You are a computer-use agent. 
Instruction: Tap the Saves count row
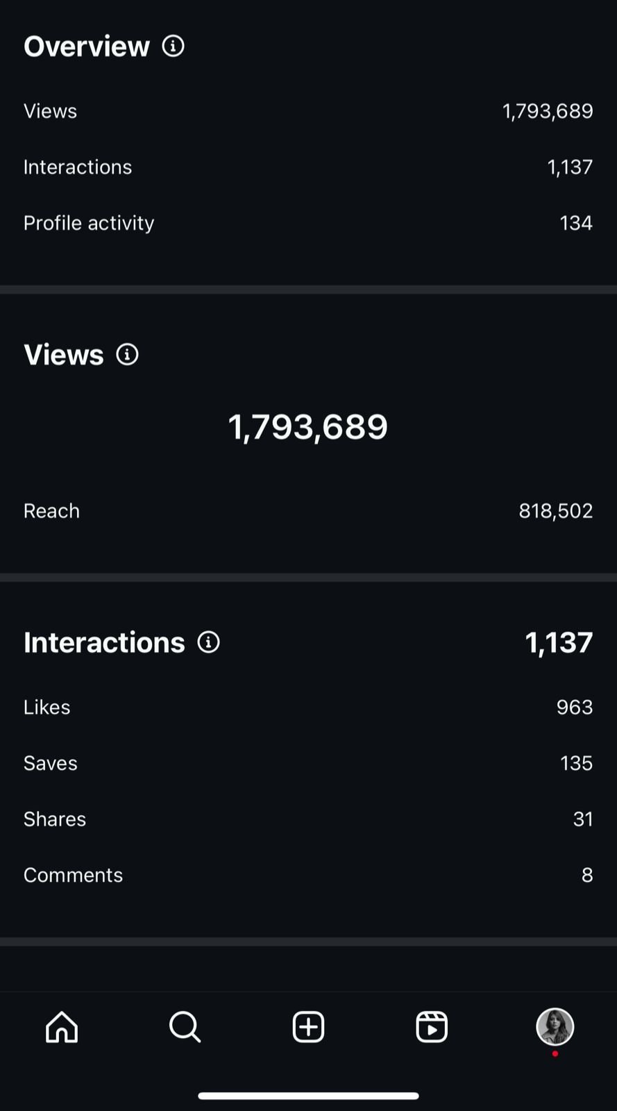pos(308,763)
